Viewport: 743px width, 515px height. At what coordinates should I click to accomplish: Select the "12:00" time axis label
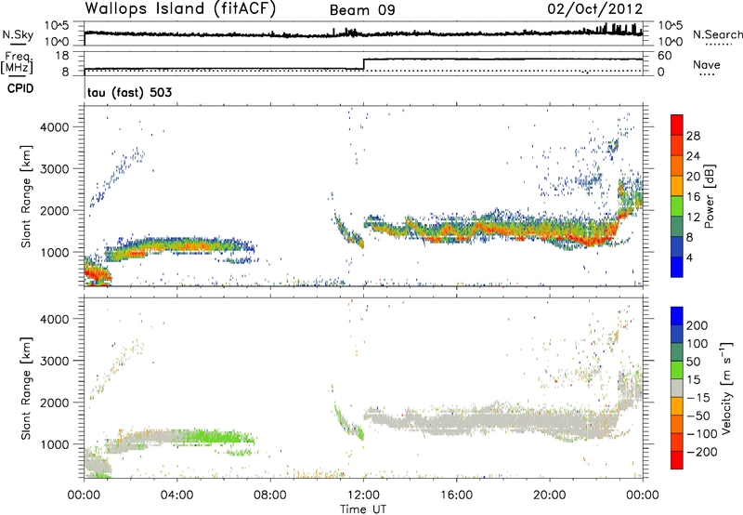(363, 495)
